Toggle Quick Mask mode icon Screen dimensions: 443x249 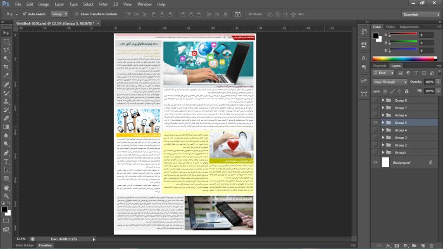[x=6, y=221]
